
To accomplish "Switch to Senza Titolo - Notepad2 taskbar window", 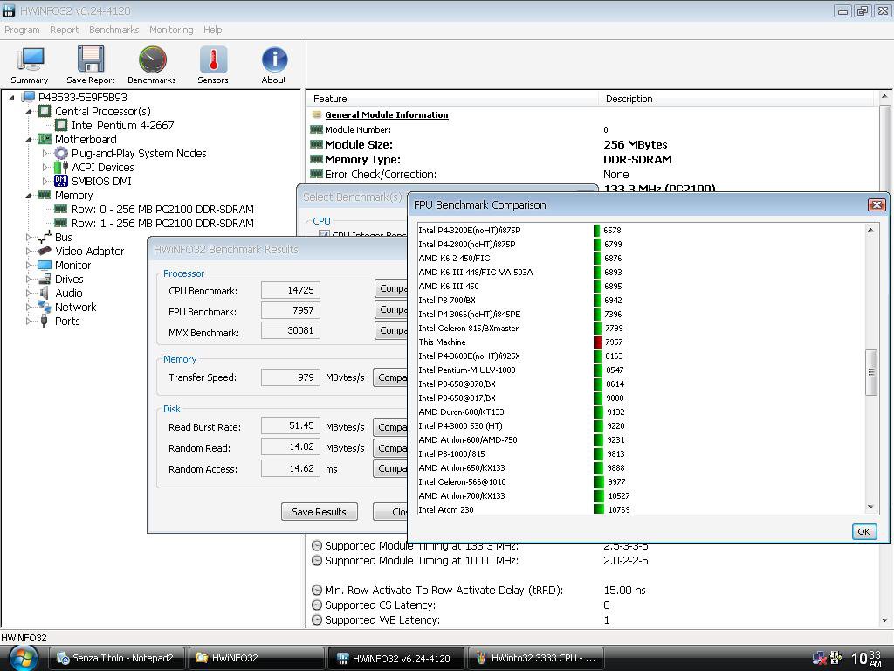I will click(118, 658).
